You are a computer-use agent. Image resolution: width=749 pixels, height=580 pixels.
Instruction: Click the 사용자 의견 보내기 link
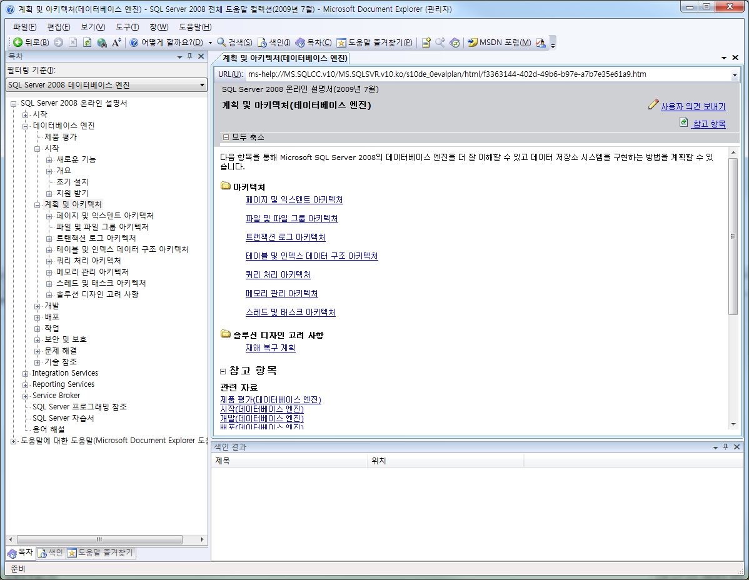693,106
